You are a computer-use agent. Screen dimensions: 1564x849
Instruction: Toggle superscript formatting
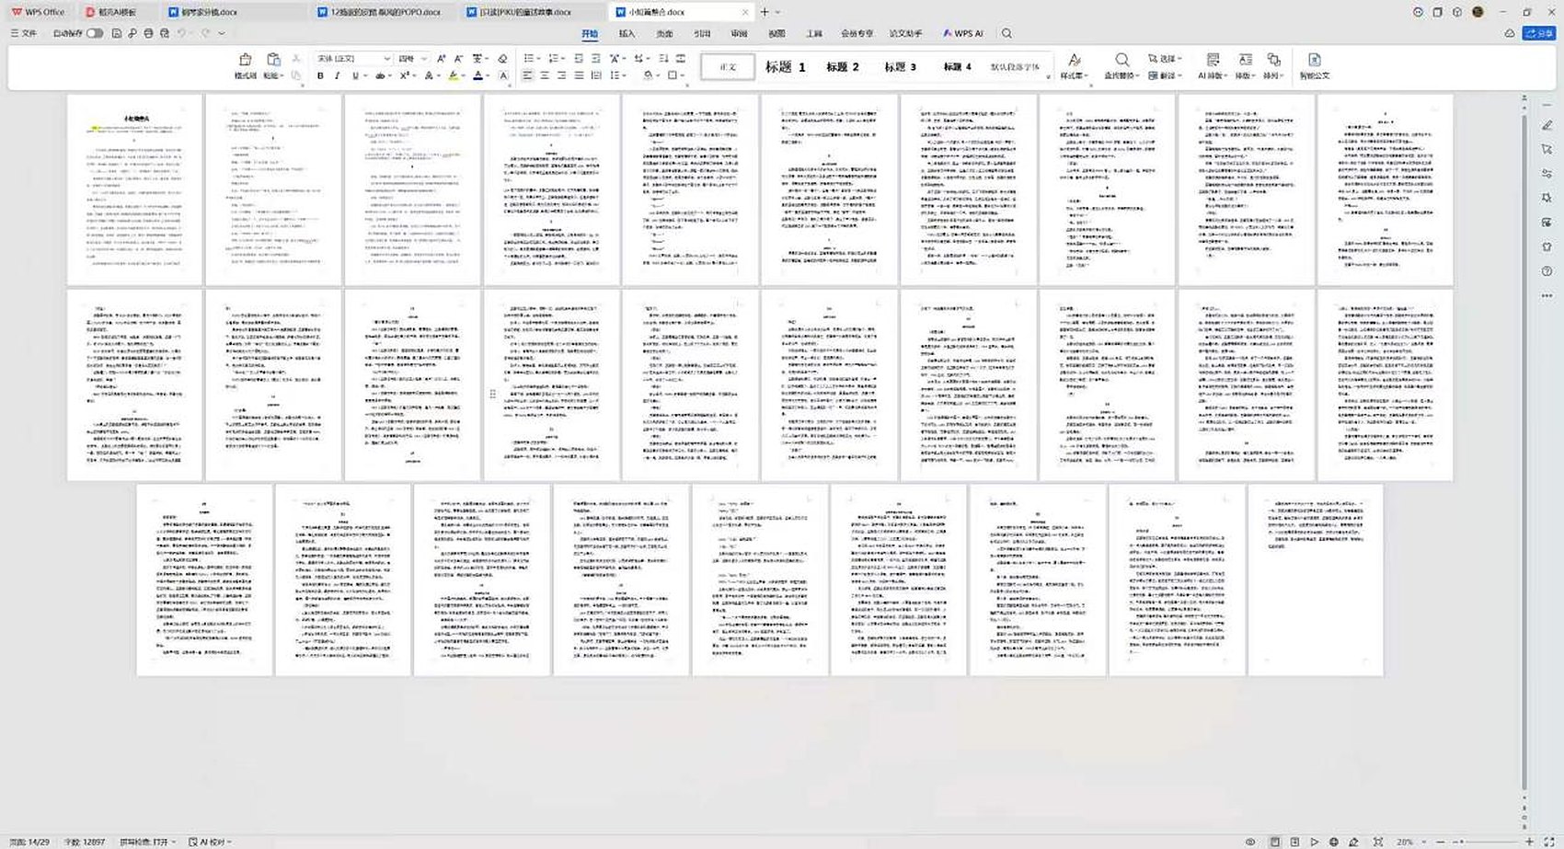click(404, 75)
